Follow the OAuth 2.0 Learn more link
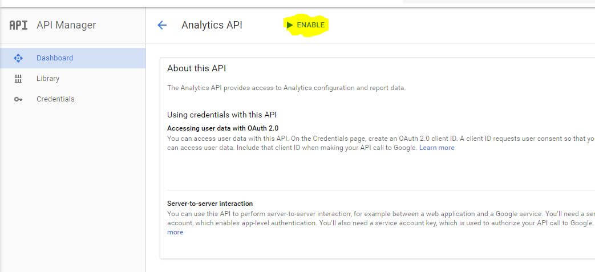Image resolution: width=595 pixels, height=272 pixels. [437, 148]
